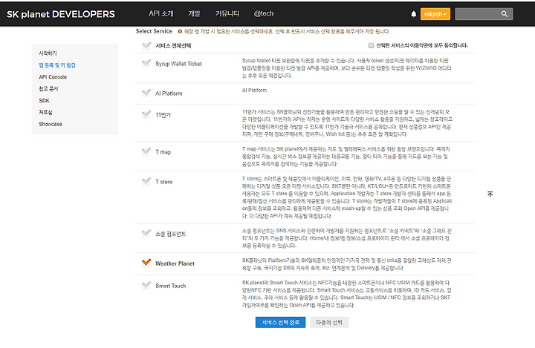535x348 pixels.
Task: Click the scroll-to-top arrow icon
Action: click(x=490, y=194)
